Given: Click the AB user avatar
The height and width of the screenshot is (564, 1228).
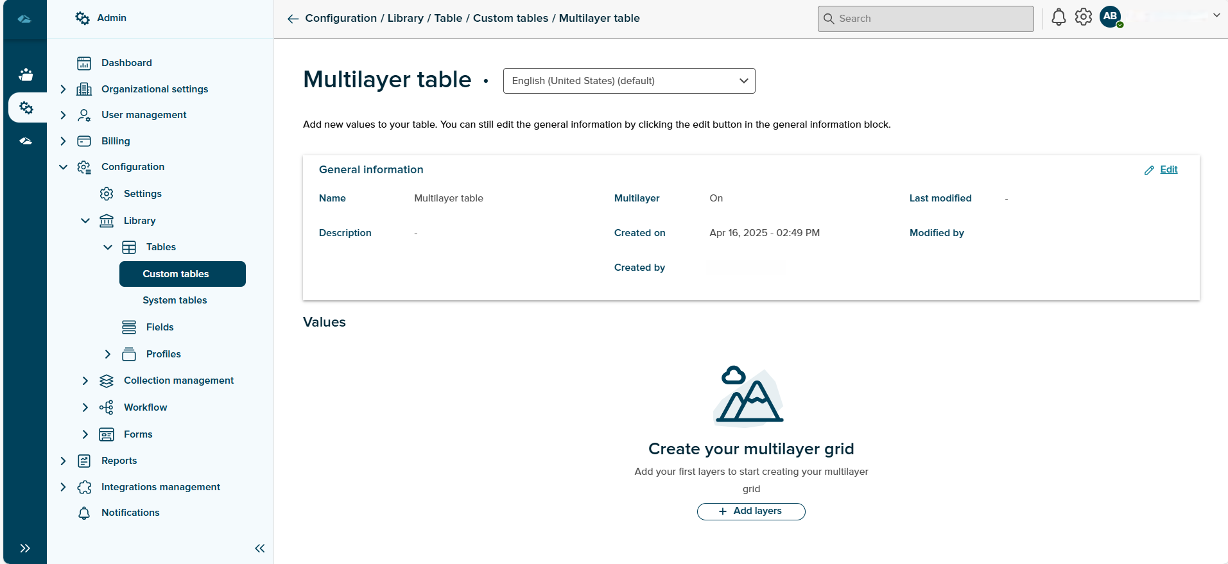Looking at the screenshot, I should [x=1110, y=17].
